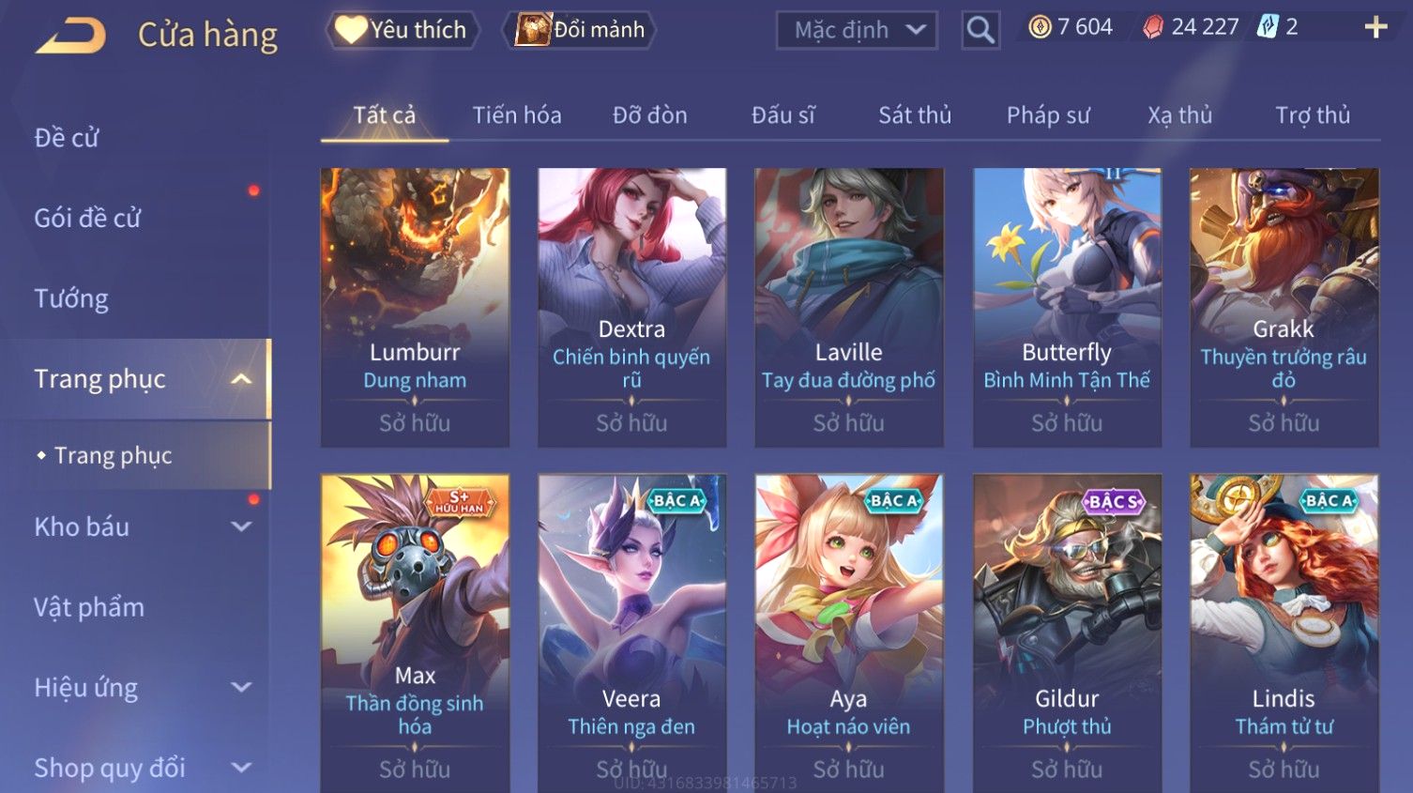Click the blue voucher ticket icon

pyautogui.click(x=1268, y=27)
